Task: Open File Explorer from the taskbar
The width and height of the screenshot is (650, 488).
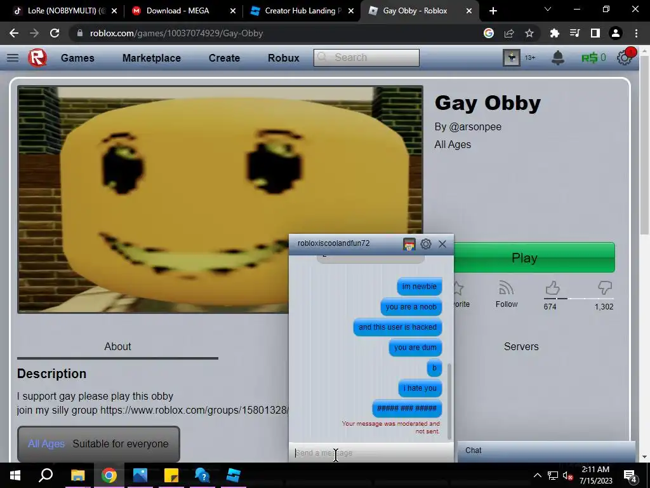Action: [77, 475]
